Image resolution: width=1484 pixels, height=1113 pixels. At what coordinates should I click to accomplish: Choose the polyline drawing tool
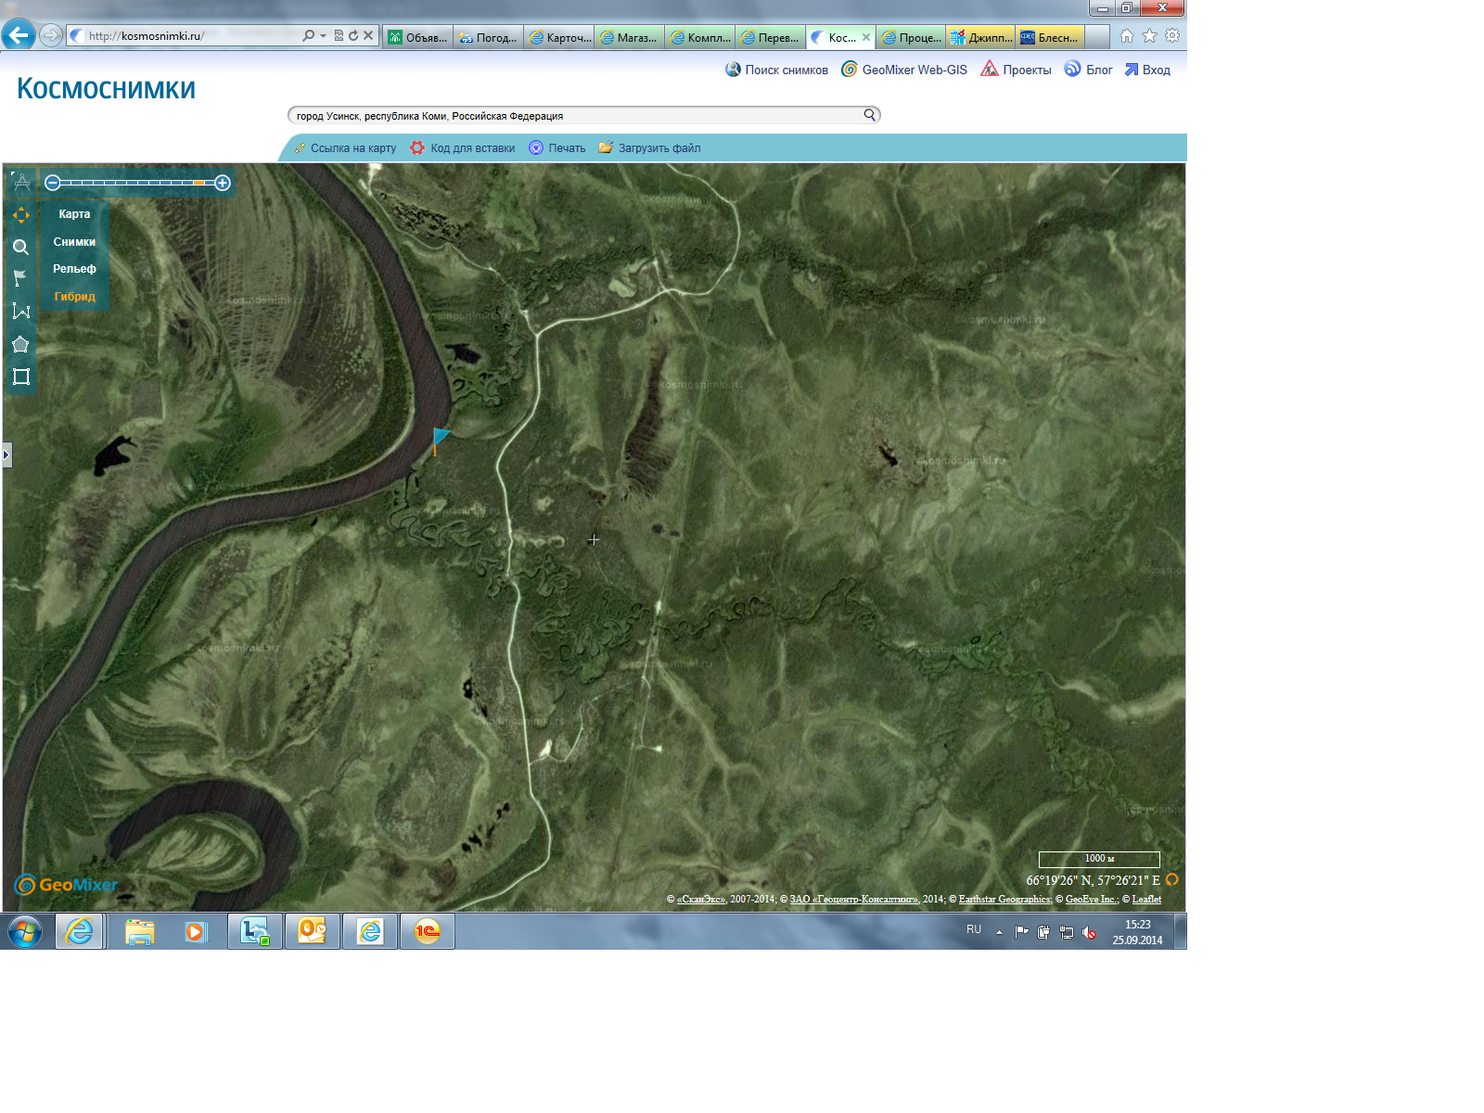(x=20, y=312)
